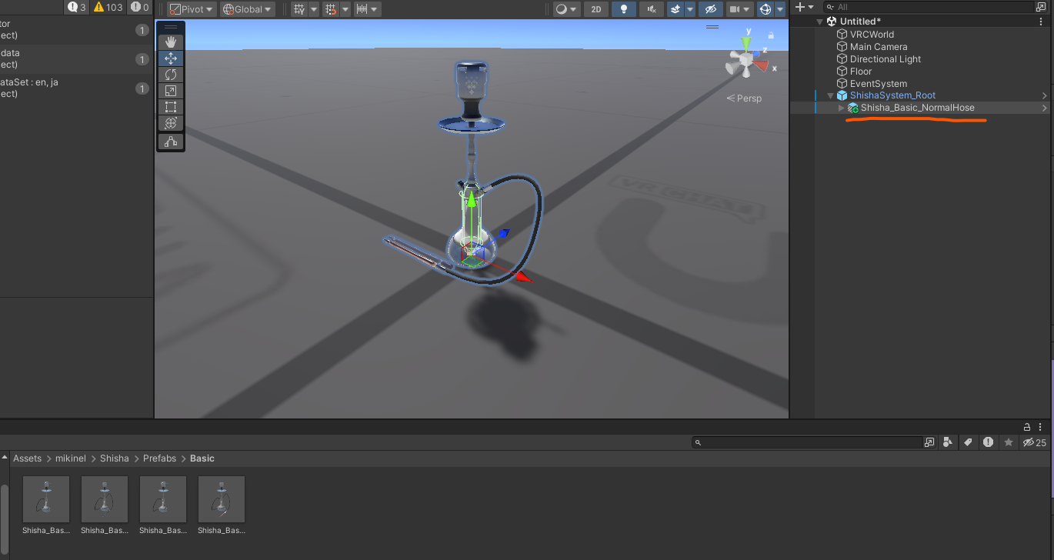
Task: Toggle scene visibility of hidden objects
Action: pos(710,9)
